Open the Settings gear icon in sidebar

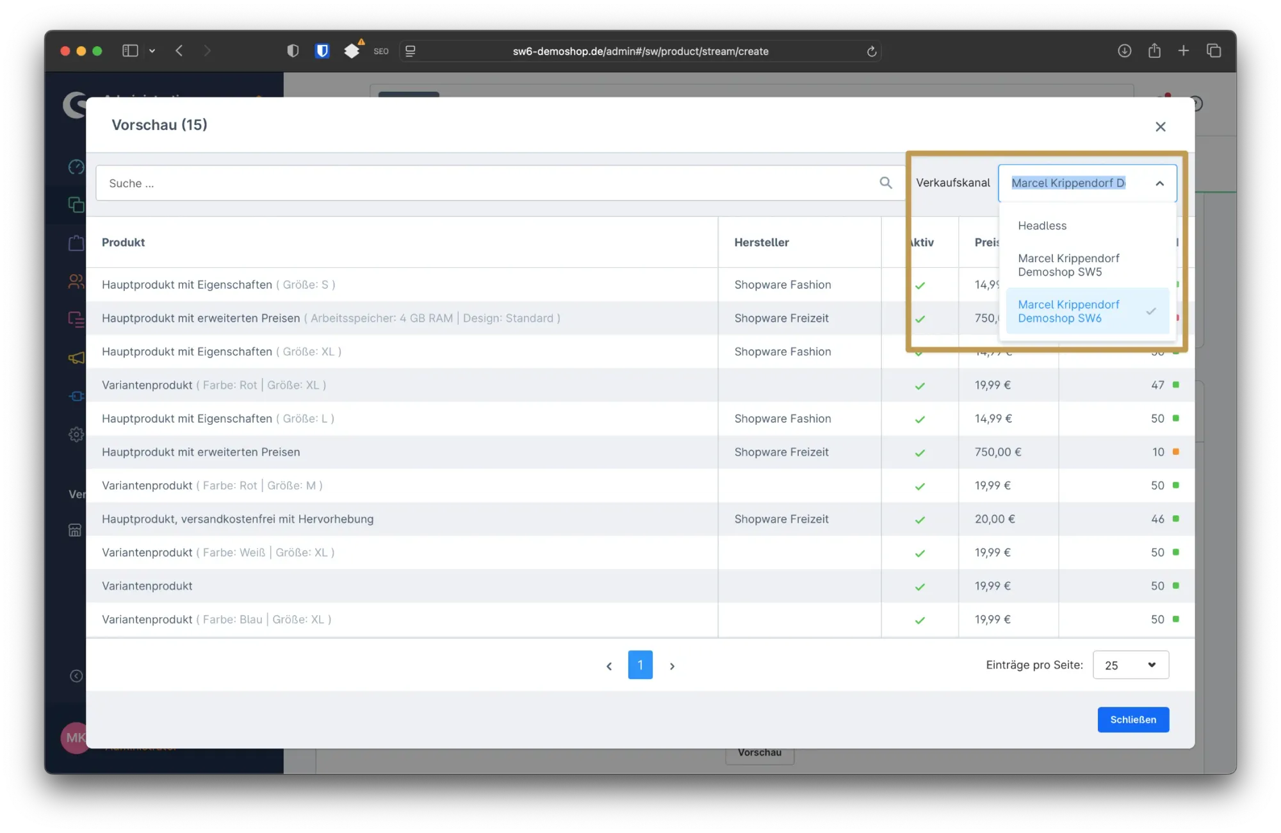76,434
